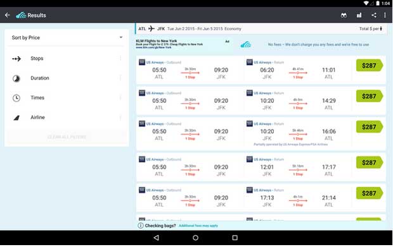Expand the Times filter
The width and height of the screenshot is (393, 247).
point(67,98)
